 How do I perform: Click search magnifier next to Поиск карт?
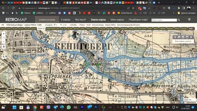pos(179,20)
